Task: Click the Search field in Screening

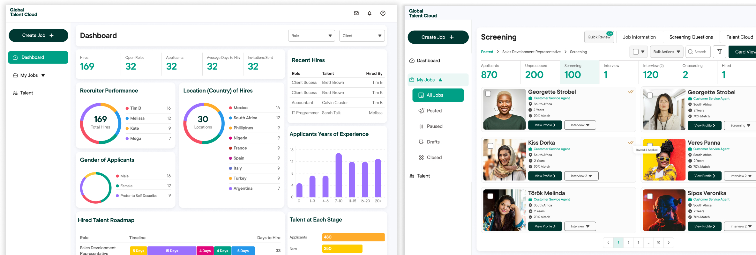Action: [698, 52]
